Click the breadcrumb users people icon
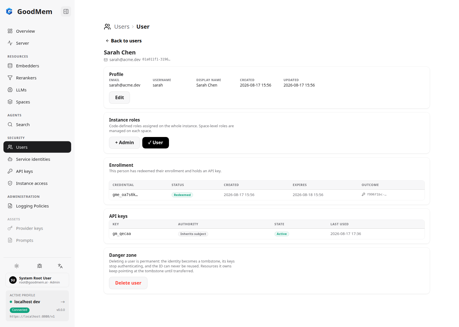This screenshot has width=459, height=327. click(107, 27)
